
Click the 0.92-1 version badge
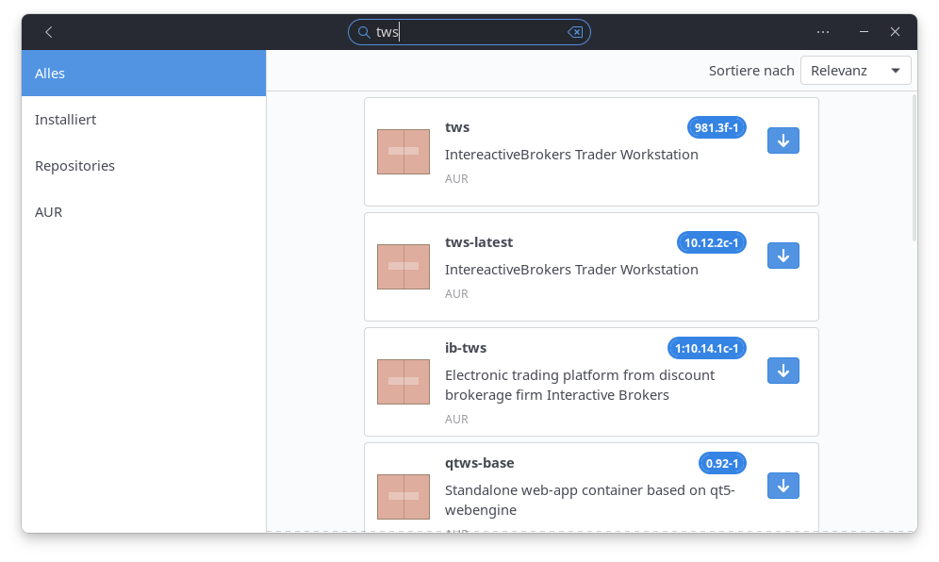click(722, 463)
